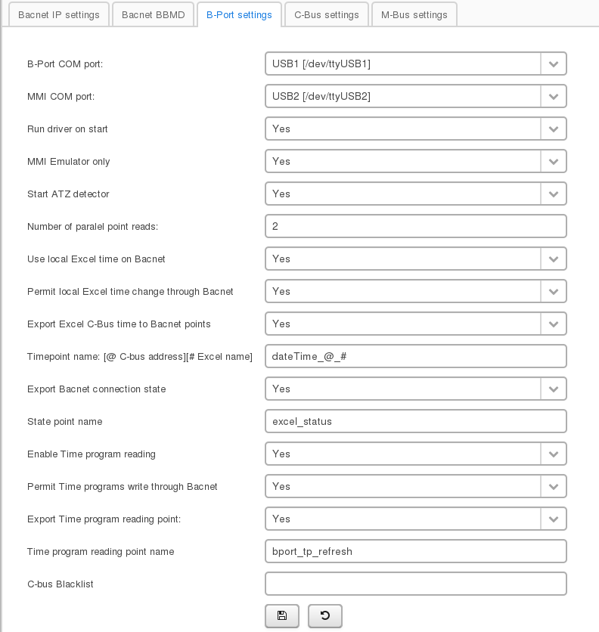Open the Bacnet BBMD tab
The height and width of the screenshot is (632, 599).
153,14
